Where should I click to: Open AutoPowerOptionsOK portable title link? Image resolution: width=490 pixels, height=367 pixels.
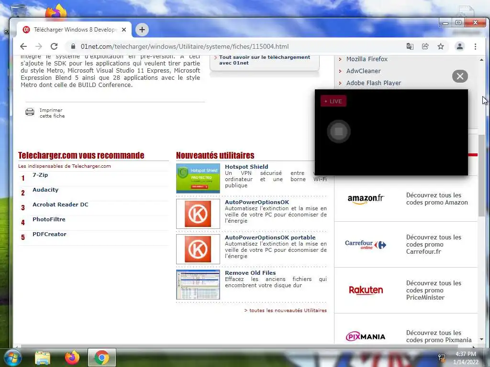(x=270, y=237)
